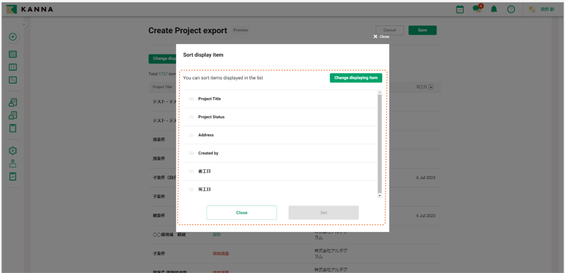Click the drag handle beside Project Title
The width and height of the screenshot is (565, 273).
pos(191,99)
